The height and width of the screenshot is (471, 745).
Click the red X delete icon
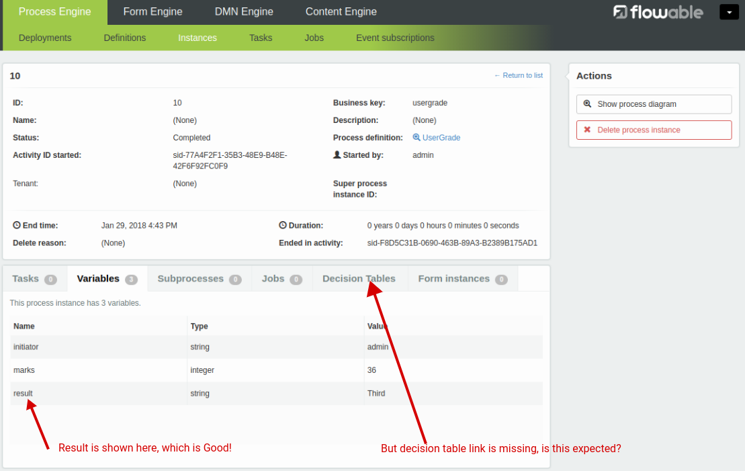tap(587, 130)
